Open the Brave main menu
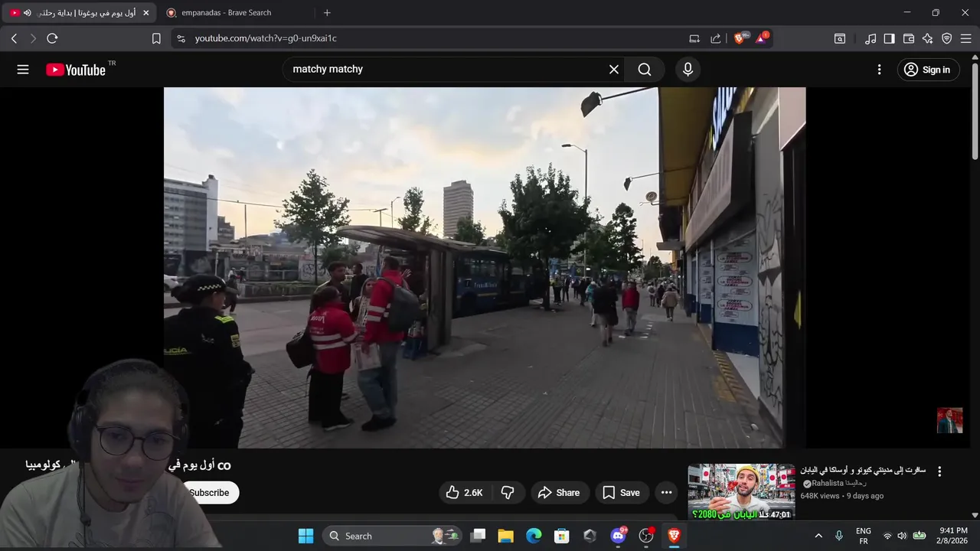The width and height of the screenshot is (980, 551). pos(966,38)
